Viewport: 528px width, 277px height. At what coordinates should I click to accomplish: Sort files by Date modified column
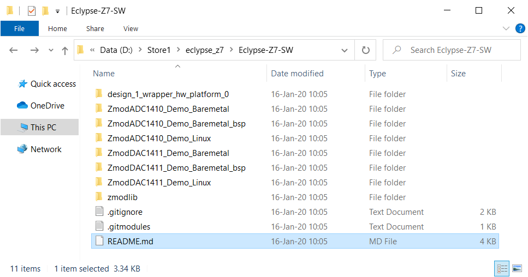click(298, 73)
